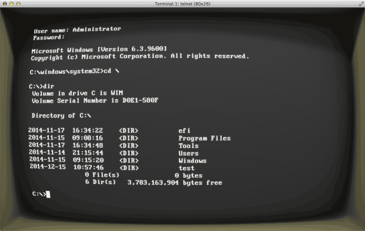Image resolution: width=365 pixels, height=231 pixels.
Task: Click the 'test' directory name
Action: (x=187, y=168)
